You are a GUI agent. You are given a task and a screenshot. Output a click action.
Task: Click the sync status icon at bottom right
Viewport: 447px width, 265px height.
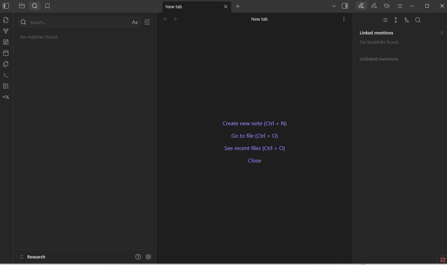(x=443, y=260)
